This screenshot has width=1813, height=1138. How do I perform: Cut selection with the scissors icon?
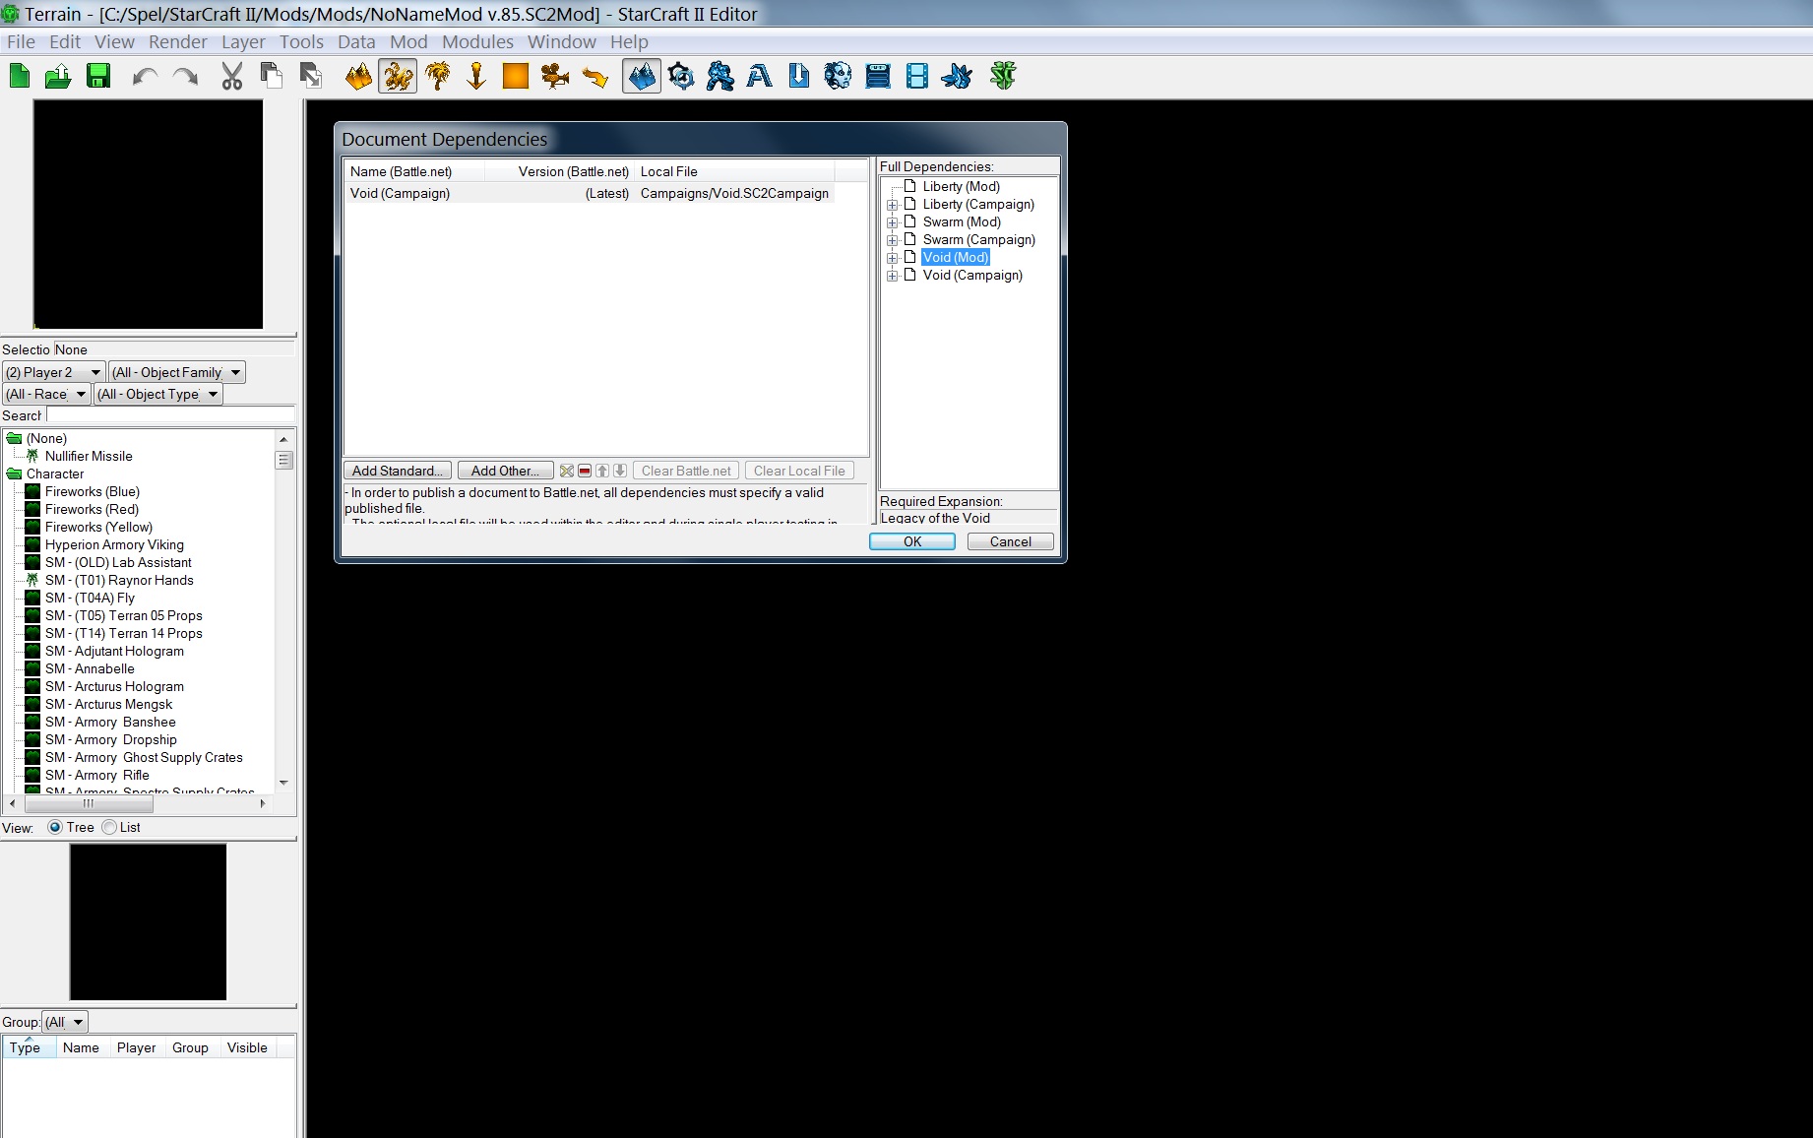(232, 76)
